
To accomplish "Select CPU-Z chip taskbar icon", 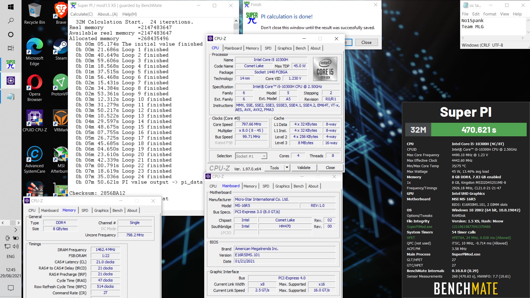I will pyautogui.click(x=10, y=80).
